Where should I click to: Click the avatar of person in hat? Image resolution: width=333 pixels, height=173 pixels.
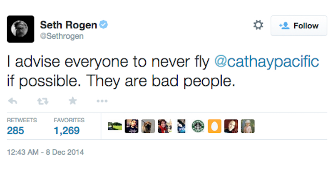click(x=248, y=126)
